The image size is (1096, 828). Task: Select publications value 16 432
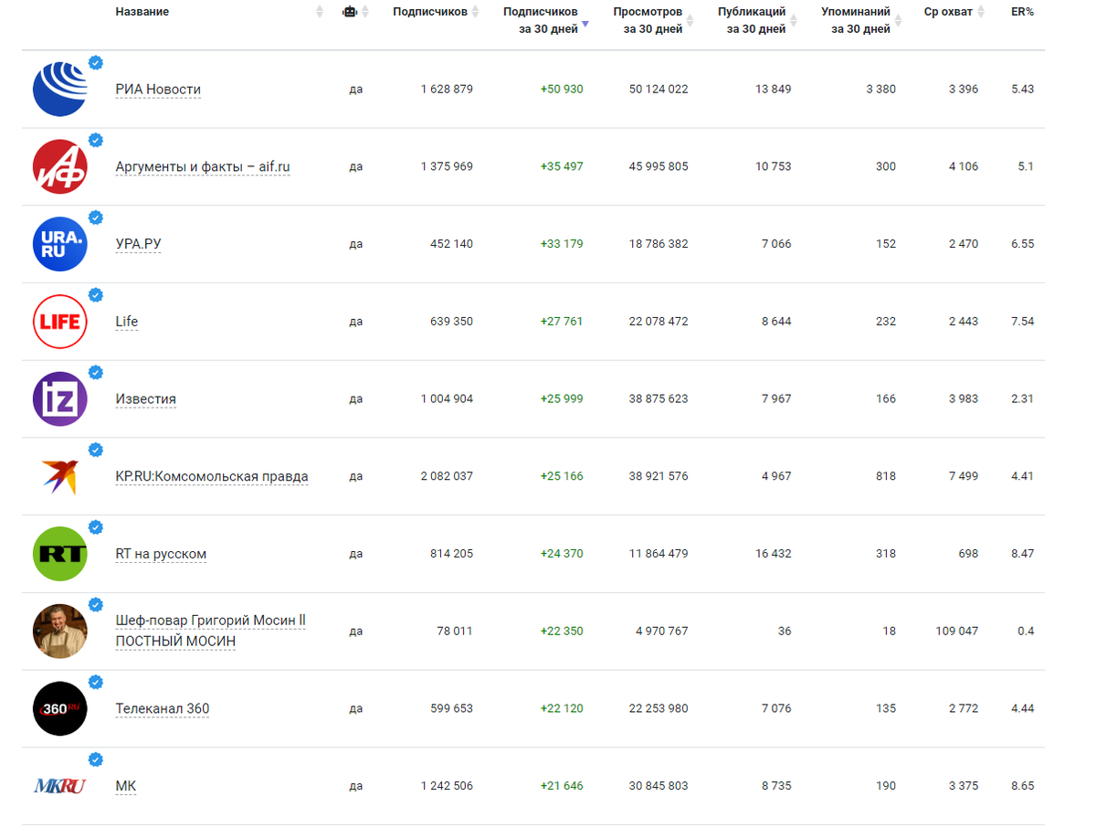[774, 554]
